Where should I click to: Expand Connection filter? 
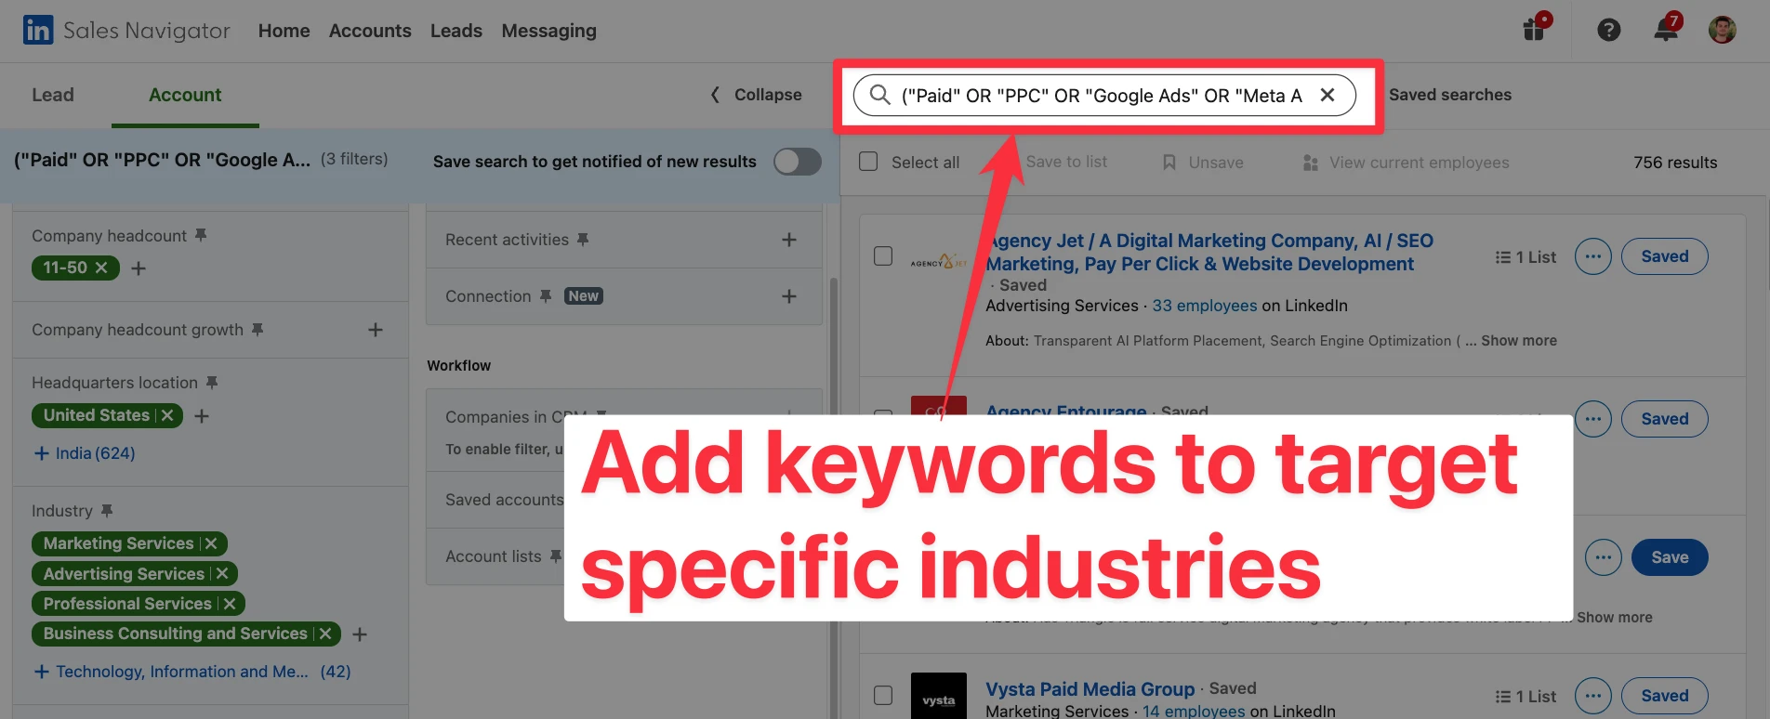click(x=789, y=296)
